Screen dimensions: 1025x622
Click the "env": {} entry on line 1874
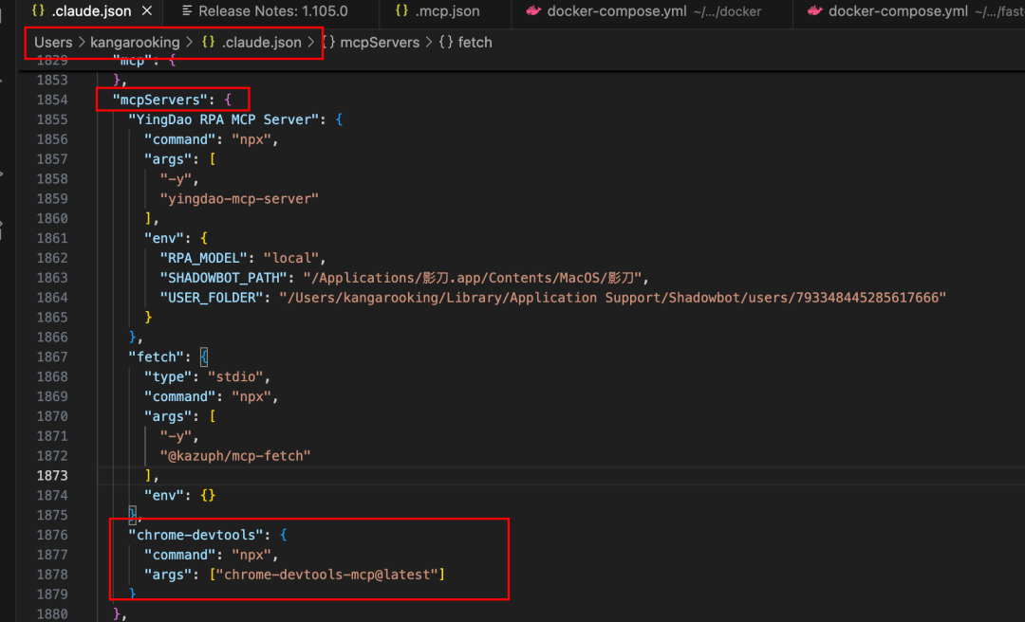(179, 495)
